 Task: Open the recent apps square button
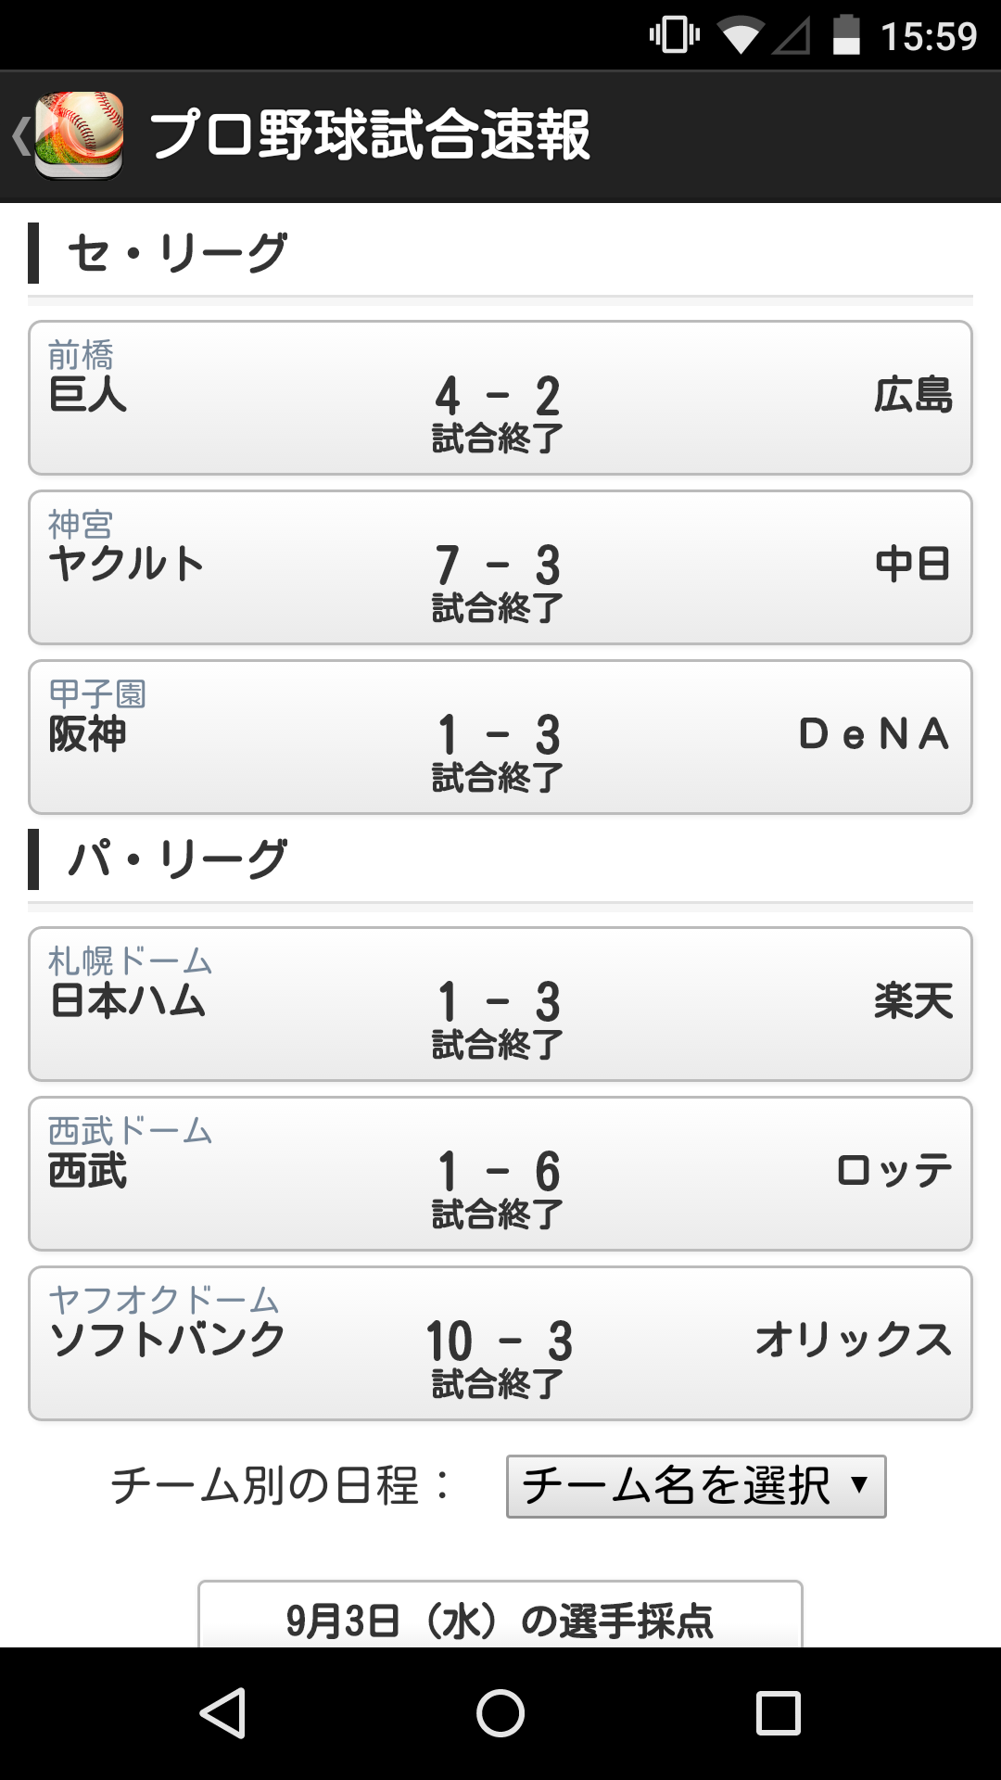coord(779,1712)
